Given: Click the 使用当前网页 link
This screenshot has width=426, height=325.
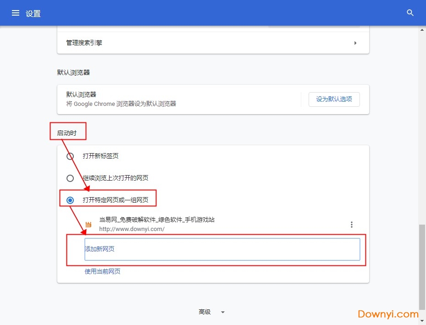Looking at the screenshot, I should pyautogui.click(x=103, y=271).
